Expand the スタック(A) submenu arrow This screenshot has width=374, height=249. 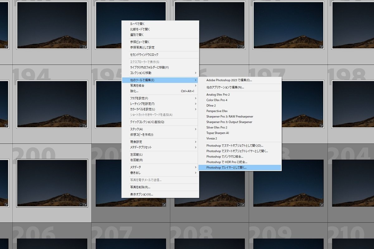pyautogui.click(x=196, y=129)
